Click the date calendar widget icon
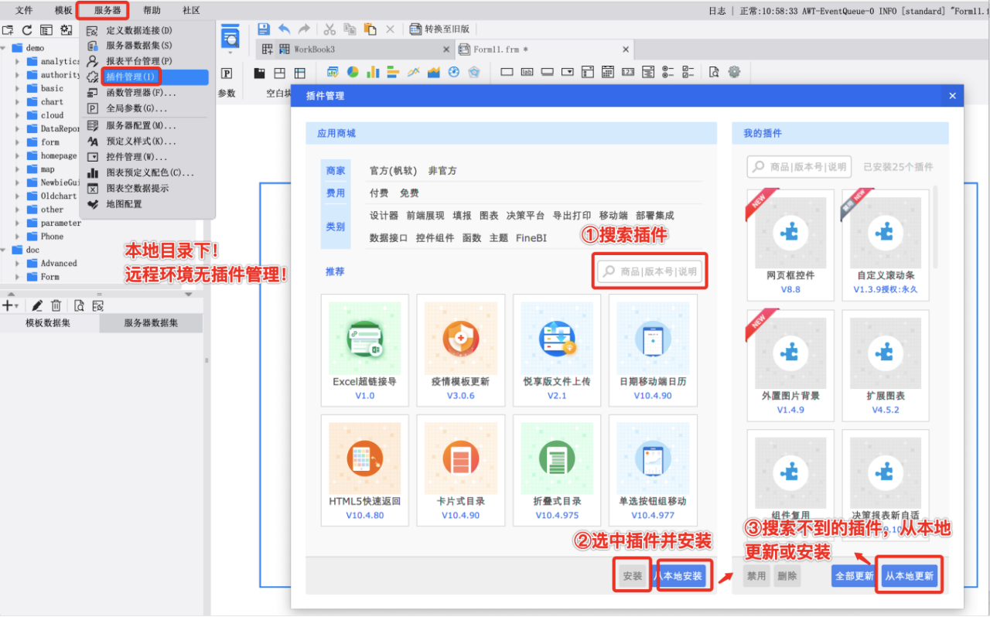This screenshot has height=617, width=990. point(609,72)
